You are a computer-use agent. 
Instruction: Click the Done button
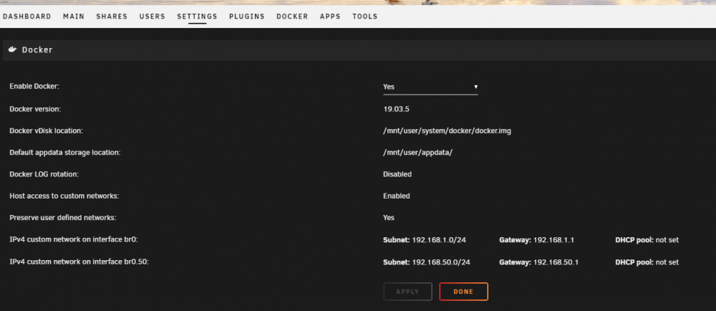[463, 292]
